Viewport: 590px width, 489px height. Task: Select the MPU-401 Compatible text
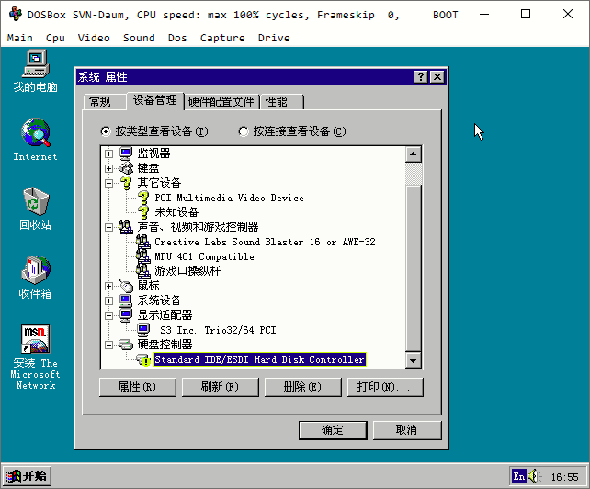coord(204,256)
